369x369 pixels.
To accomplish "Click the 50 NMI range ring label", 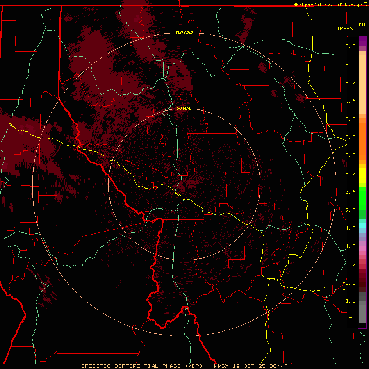I will (x=184, y=108).
